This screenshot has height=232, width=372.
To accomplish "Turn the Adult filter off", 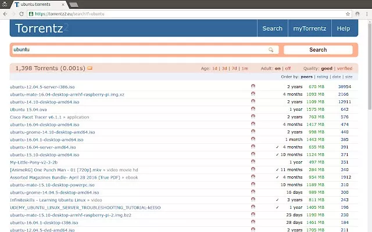I will [287, 68].
